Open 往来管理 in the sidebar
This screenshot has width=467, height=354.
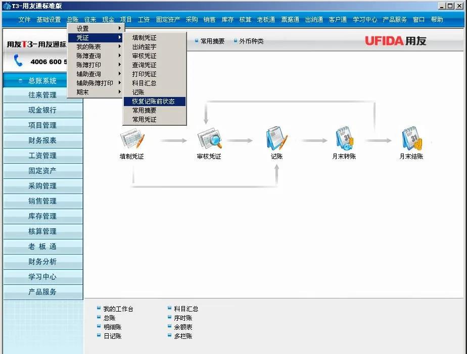(x=43, y=95)
